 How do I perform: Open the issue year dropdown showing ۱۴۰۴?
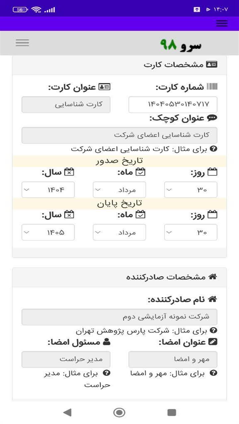click(48, 189)
